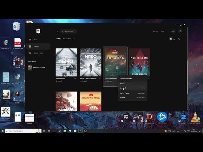This screenshot has width=203, height=152.
Task: Switch to the Epic Games Launcher taskbar button
Action: (80, 131)
